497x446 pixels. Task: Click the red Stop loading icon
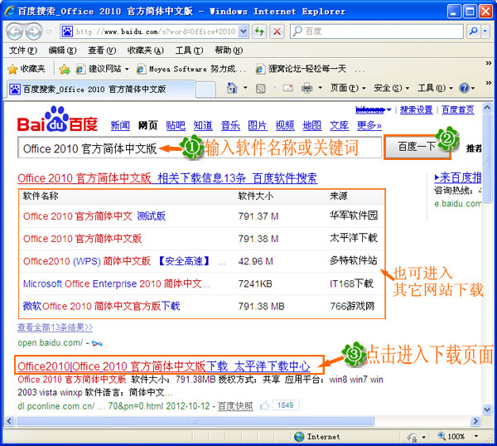coord(277,32)
